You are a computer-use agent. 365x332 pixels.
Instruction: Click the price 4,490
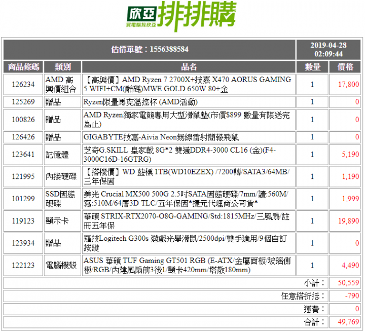(x=350, y=265)
